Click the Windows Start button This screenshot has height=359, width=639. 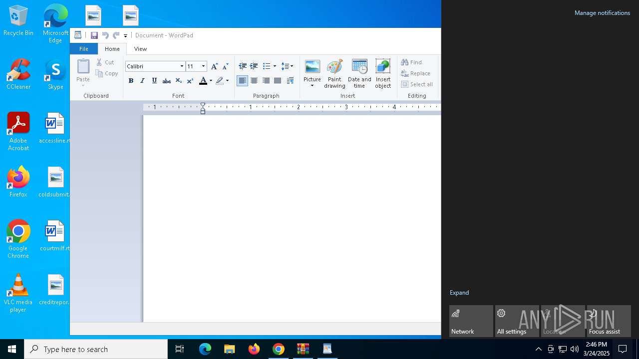point(12,349)
